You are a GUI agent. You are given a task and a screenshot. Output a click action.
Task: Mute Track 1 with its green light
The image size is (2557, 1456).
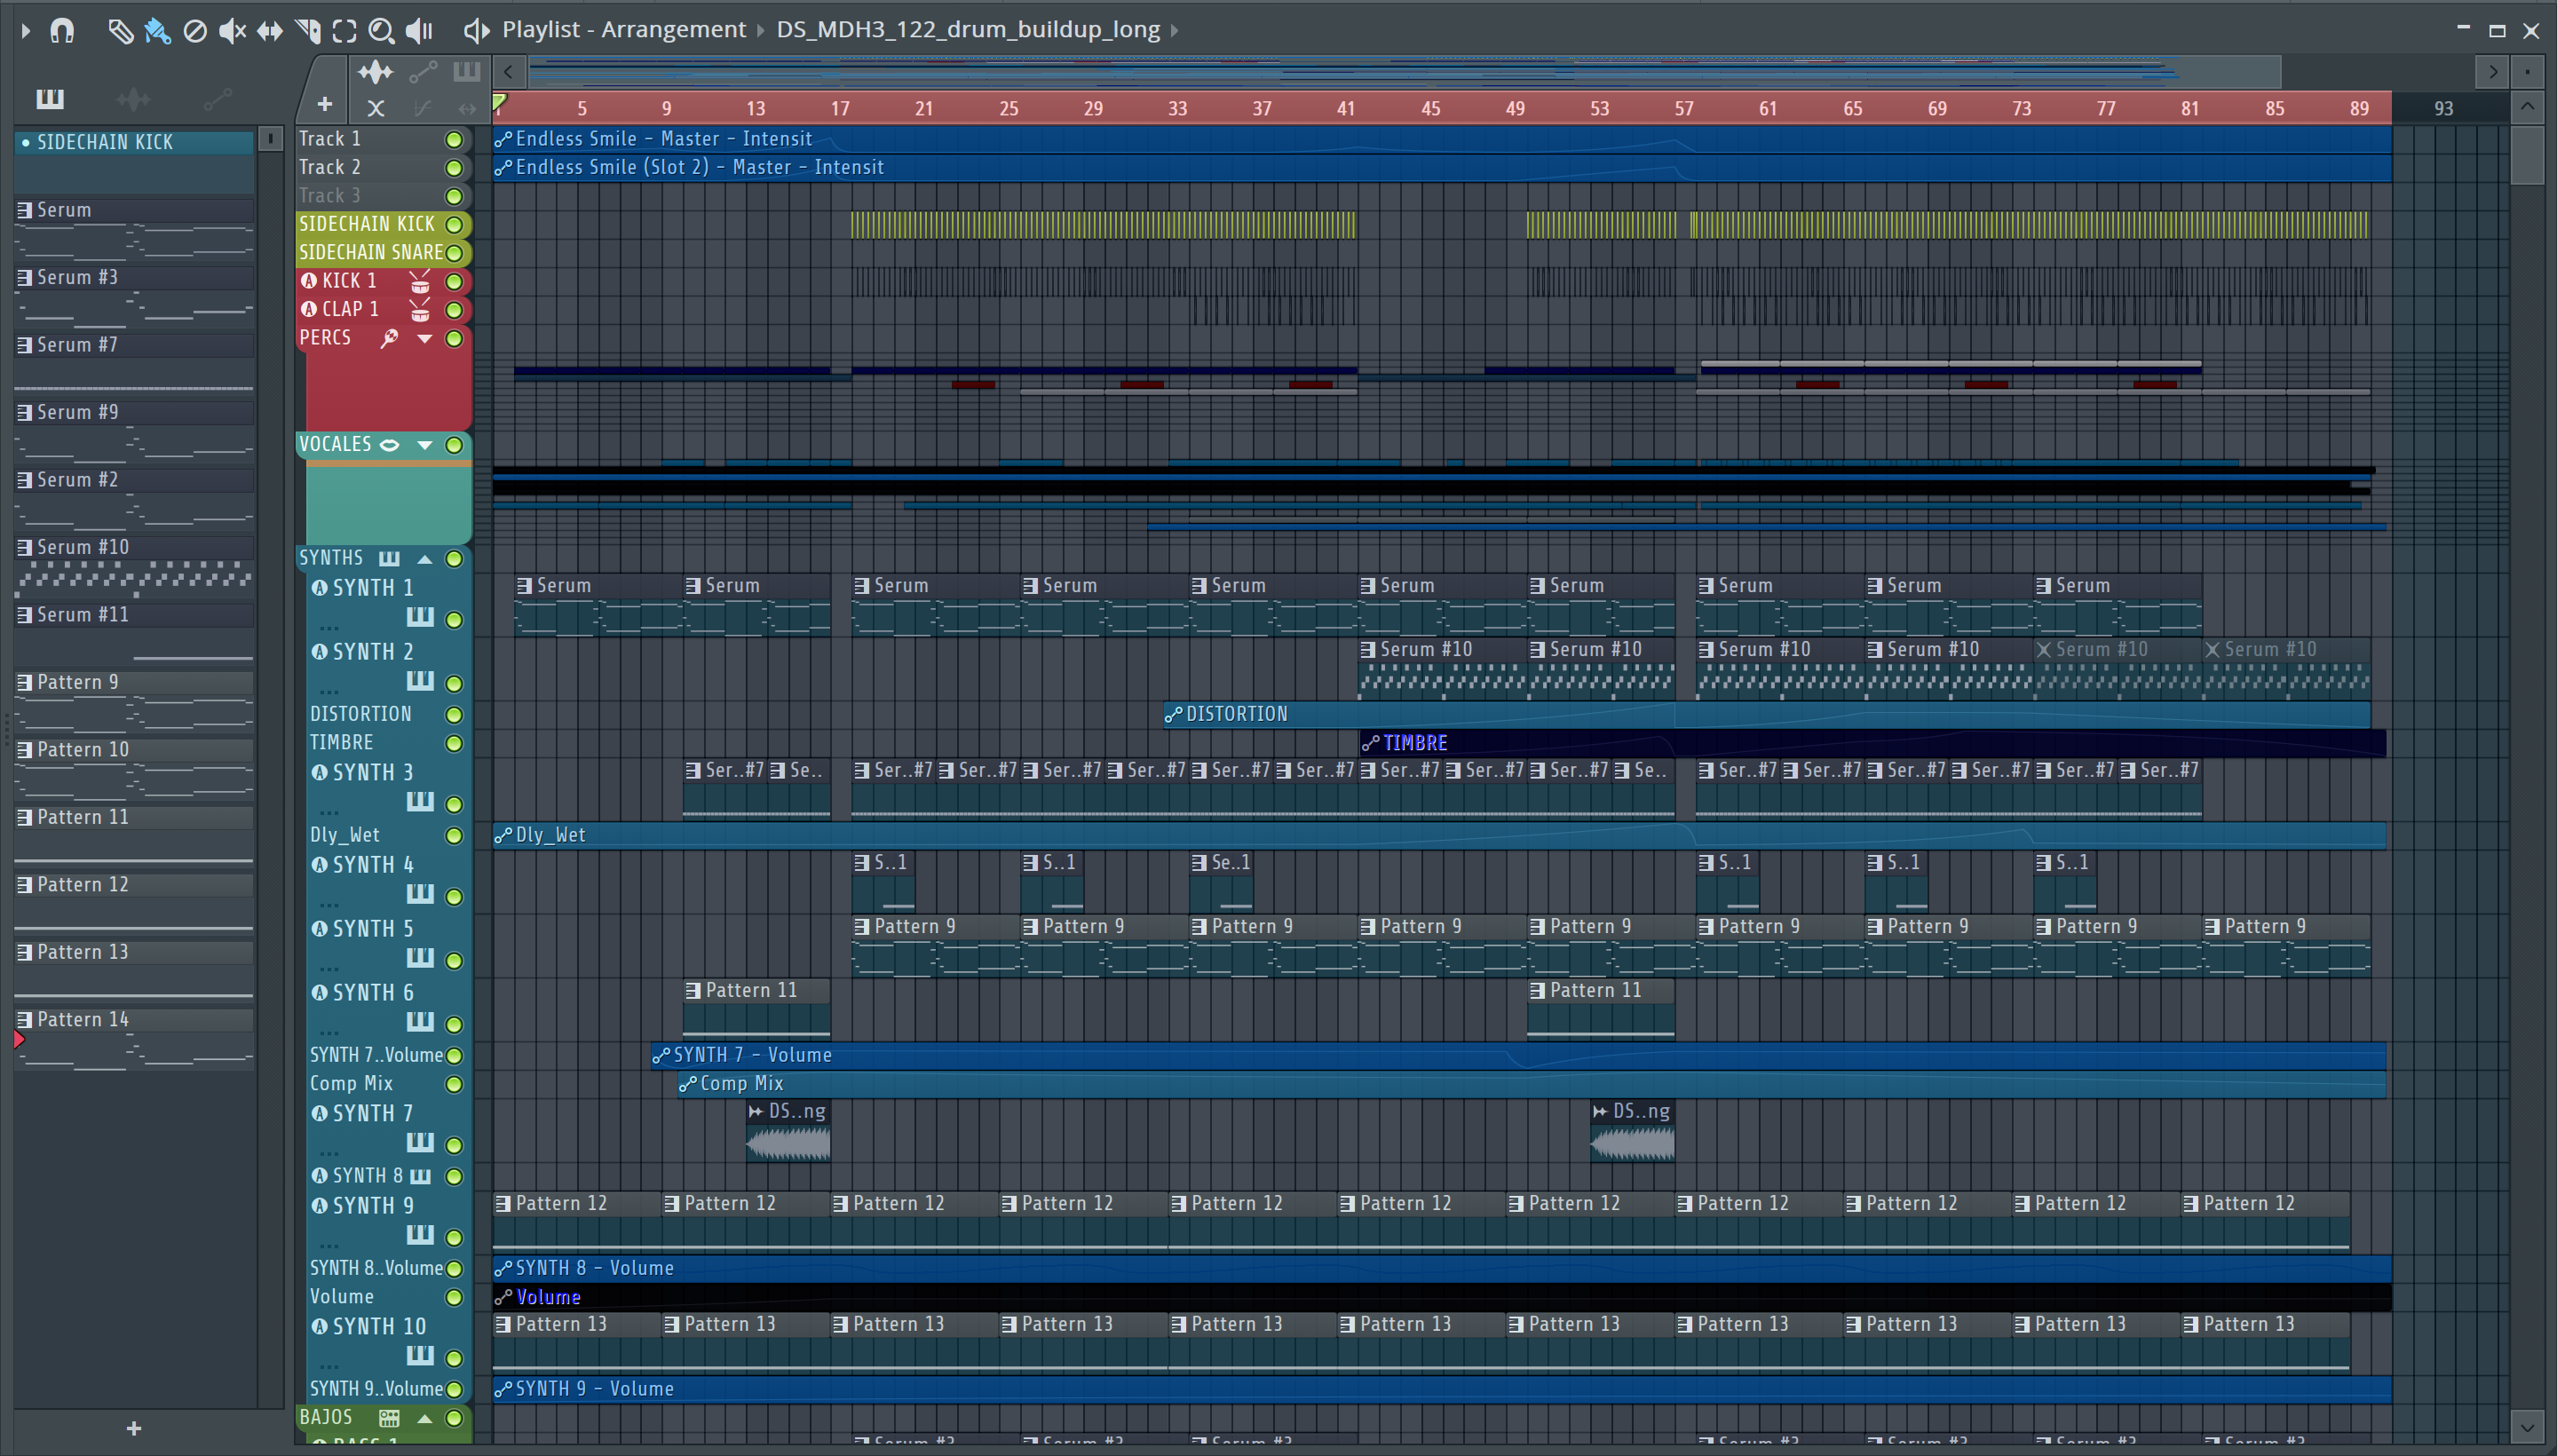point(454,139)
